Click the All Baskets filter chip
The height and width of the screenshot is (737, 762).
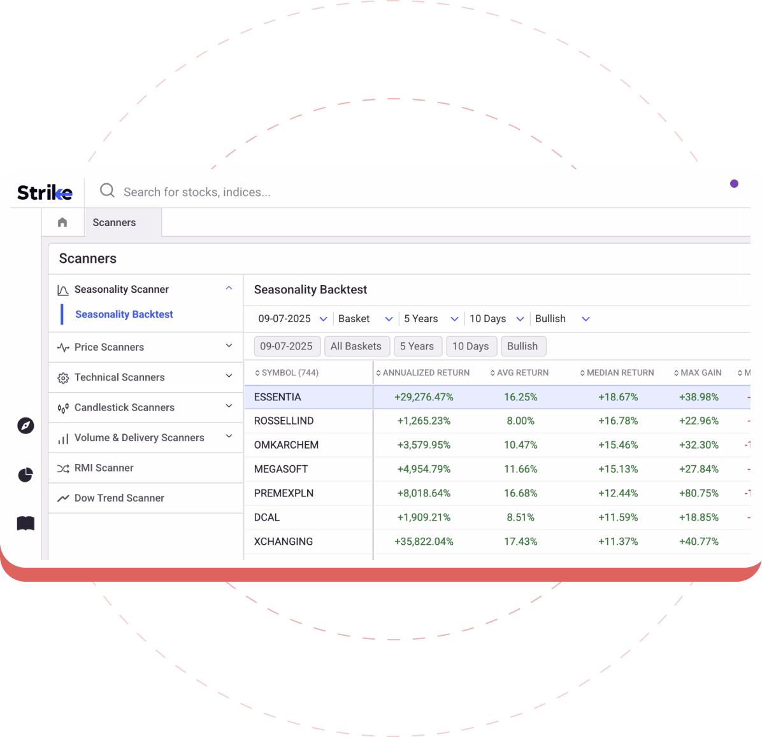point(356,346)
